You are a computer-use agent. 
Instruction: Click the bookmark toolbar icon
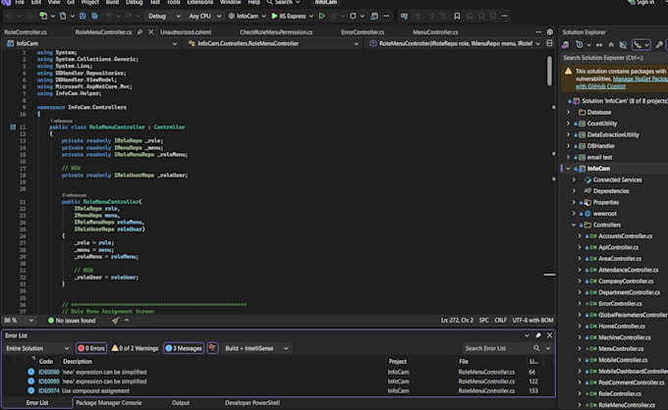click(457, 16)
